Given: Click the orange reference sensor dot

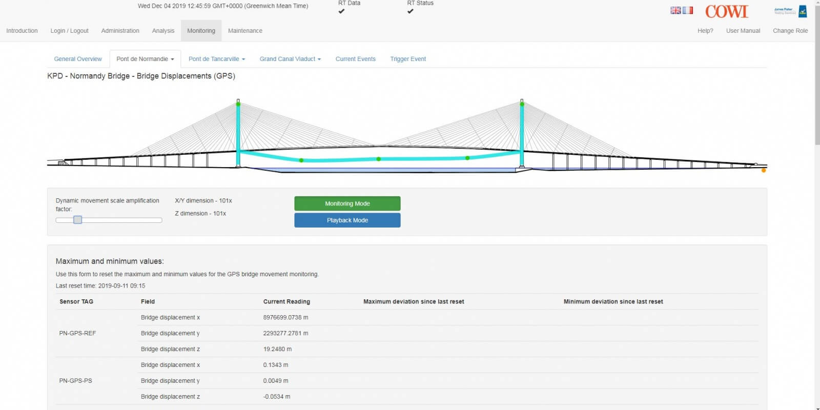Looking at the screenshot, I should (x=764, y=170).
